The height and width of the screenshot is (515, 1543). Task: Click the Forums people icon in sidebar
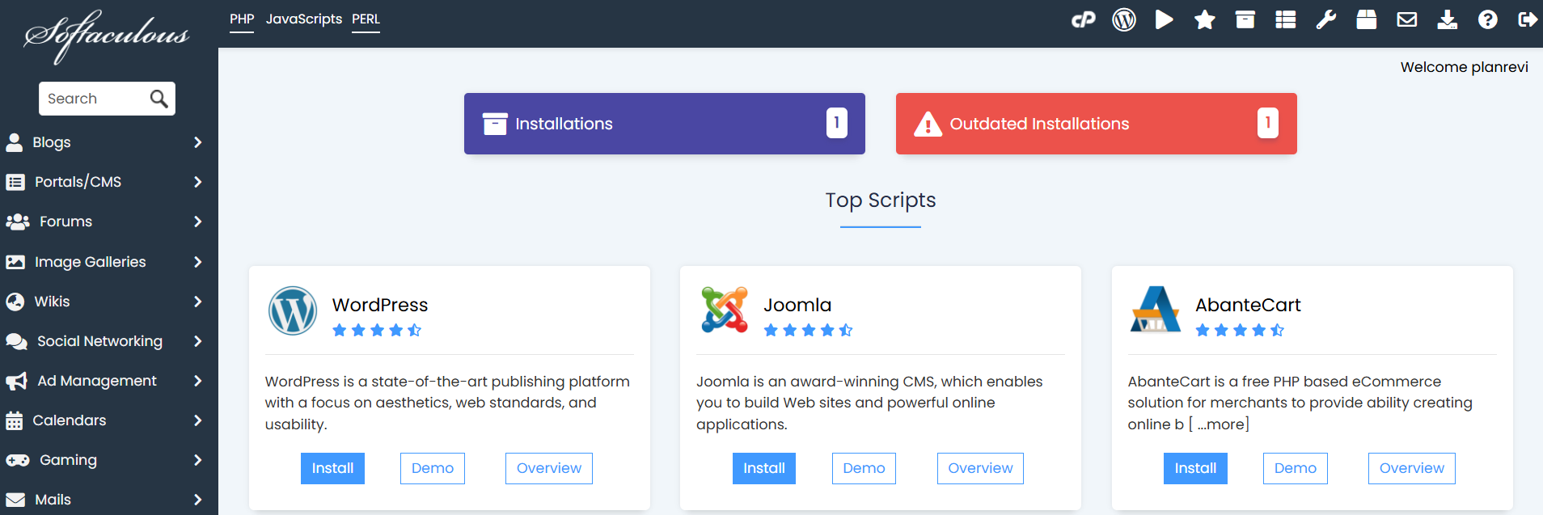pyautogui.click(x=18, y=222)
